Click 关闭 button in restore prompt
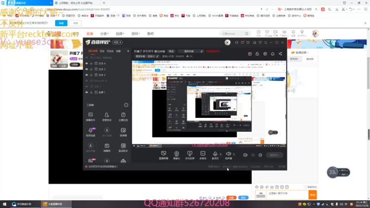The height and width of the screenshot is (208, 370). click(x=75, y=23)
